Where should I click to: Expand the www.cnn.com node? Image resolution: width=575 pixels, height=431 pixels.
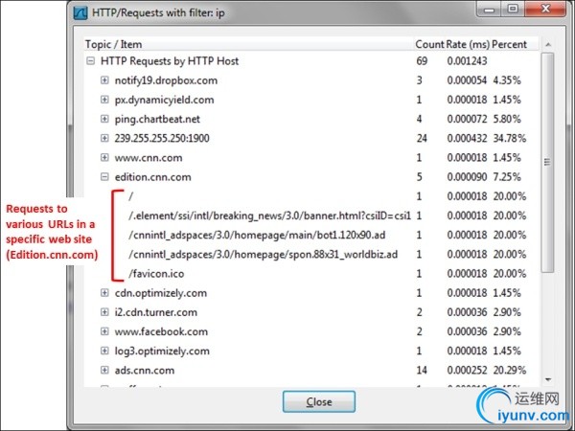pos(104,158)
